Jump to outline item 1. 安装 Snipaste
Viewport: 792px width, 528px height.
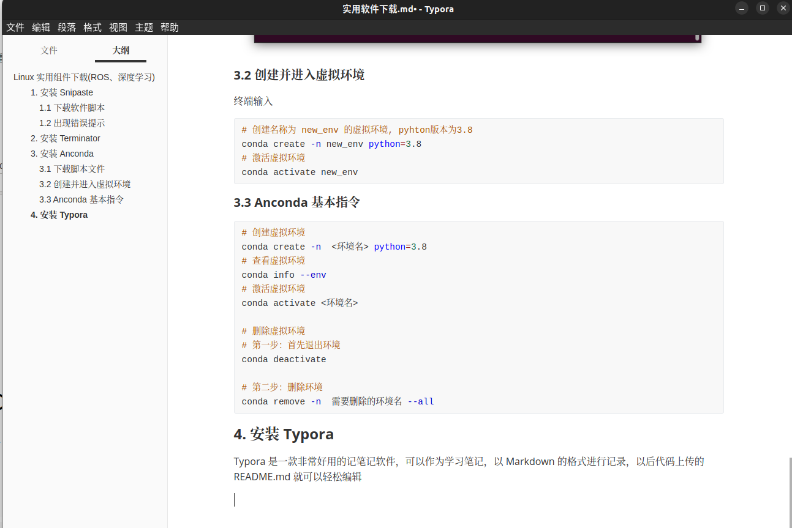coord(62,92)
